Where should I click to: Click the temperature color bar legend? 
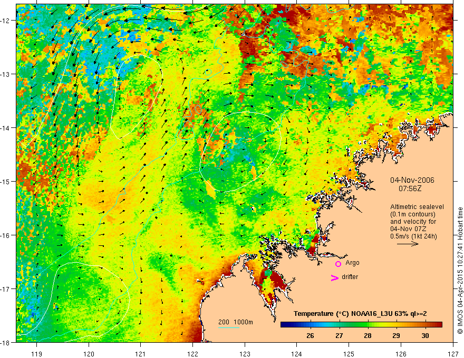pos(361,325)
